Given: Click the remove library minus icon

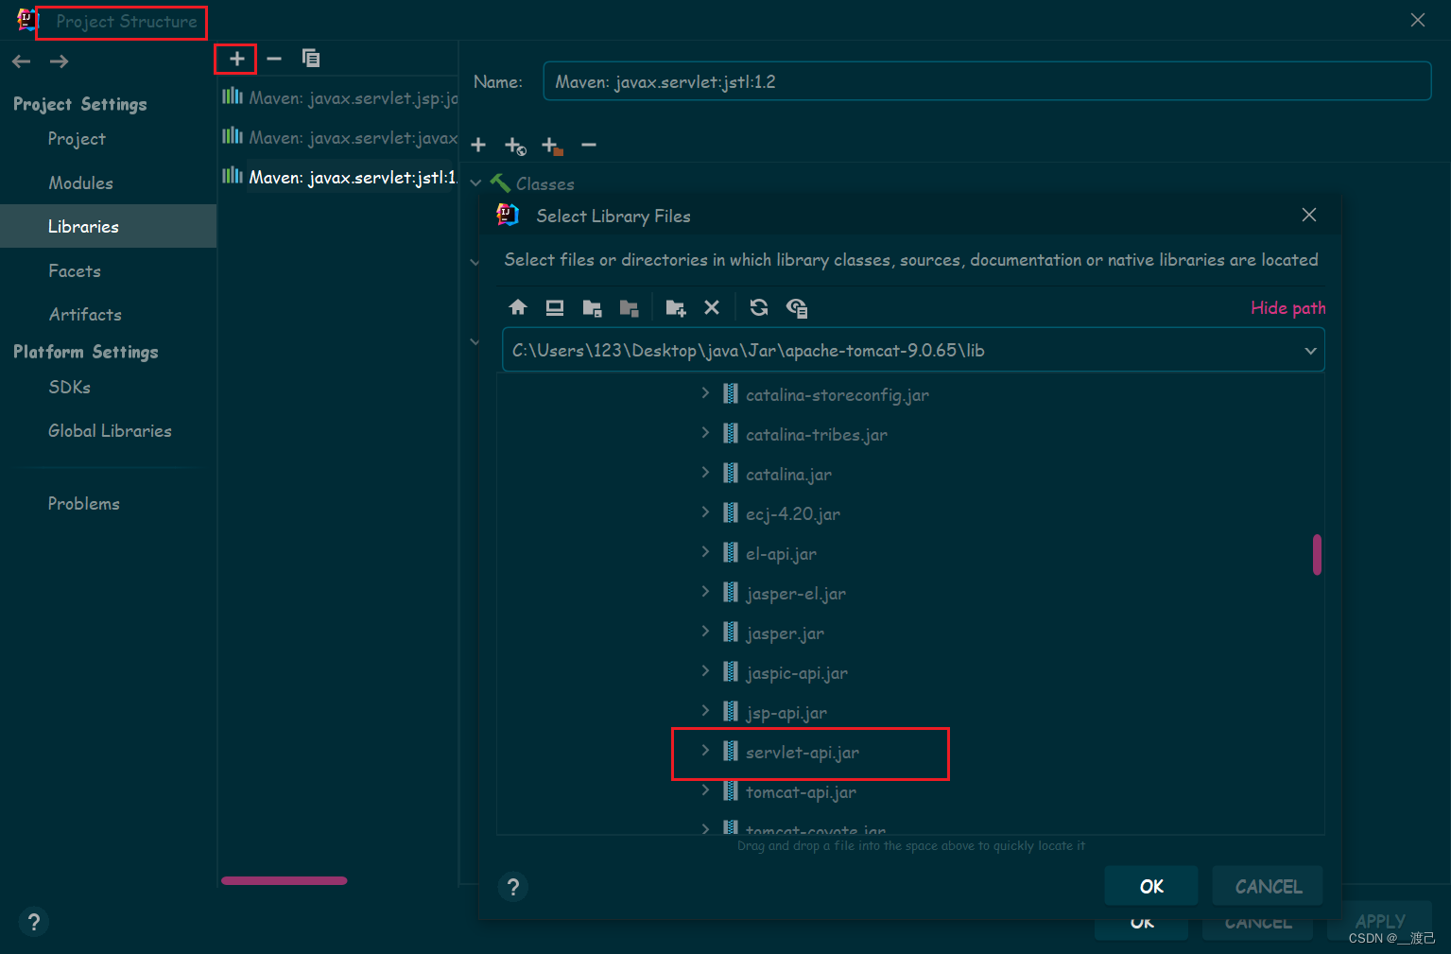Looking at the screenshot, I should coord(273,58).
